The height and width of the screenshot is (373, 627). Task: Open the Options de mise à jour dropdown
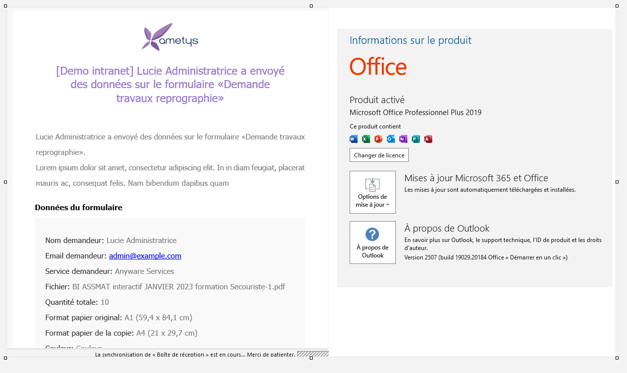[x=373, y=192]
